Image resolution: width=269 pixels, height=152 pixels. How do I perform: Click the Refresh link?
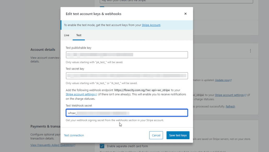(x=230, y=106)
